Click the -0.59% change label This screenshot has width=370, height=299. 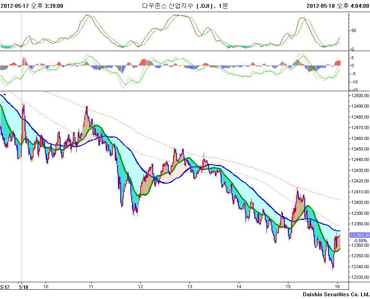pyautogui.click(x=359, y=240)
